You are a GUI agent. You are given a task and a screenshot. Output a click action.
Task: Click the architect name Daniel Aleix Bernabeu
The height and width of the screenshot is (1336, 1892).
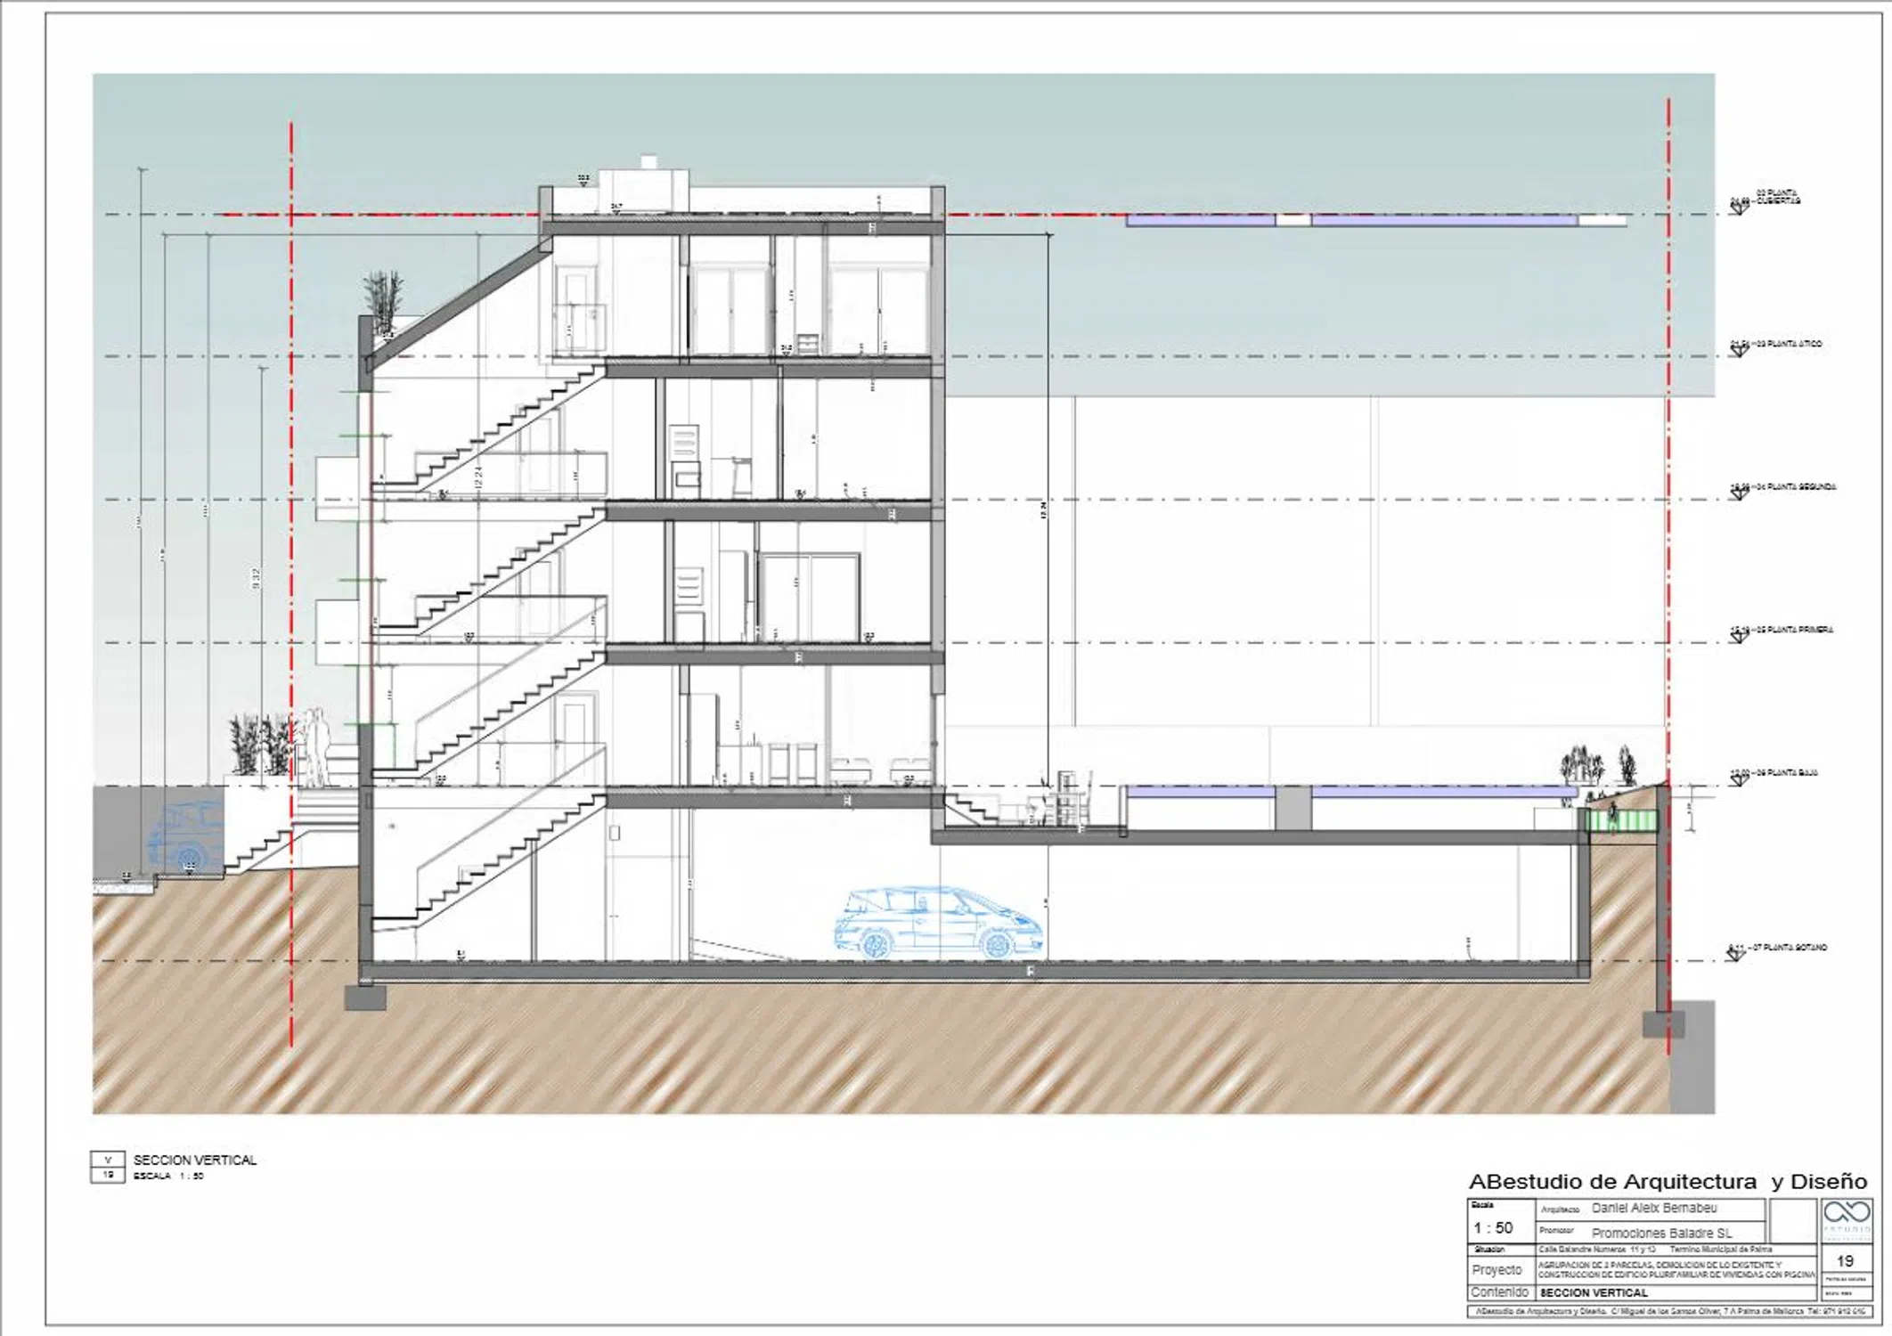[x=1654, y=1209]
